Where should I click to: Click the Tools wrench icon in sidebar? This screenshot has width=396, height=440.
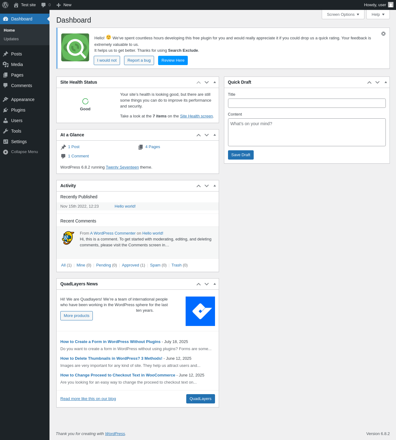[x=6, y=131]
